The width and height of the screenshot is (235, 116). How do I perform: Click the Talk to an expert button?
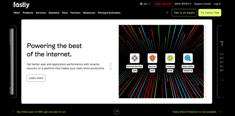(184, 13)
